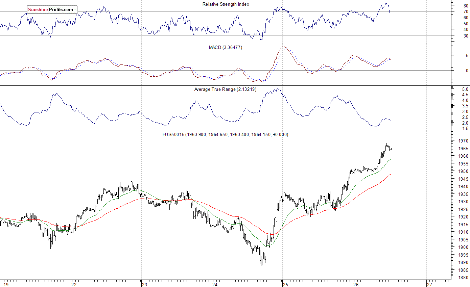The width and height of the screenshot is (470, 287).
Task: Click the 'Average True Range (2.13219)' label
Action: coord(226,89)
